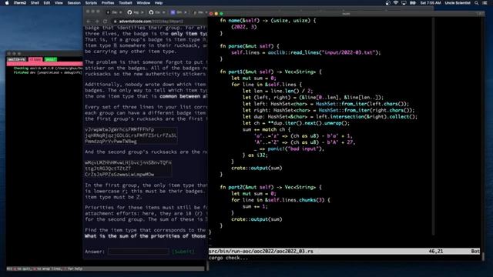Click the status line file path aoc2022_03.rs

pyautogui.click(x=261, y=252)
